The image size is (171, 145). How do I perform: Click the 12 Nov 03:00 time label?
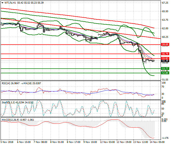tap(107, 142)
